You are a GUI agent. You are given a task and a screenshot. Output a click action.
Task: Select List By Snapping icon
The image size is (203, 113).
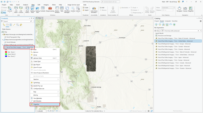click(18, 25)
